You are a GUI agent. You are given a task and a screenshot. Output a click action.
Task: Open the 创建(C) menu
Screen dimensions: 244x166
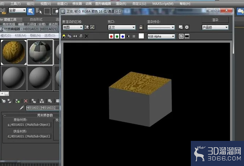tap(62, 4)
